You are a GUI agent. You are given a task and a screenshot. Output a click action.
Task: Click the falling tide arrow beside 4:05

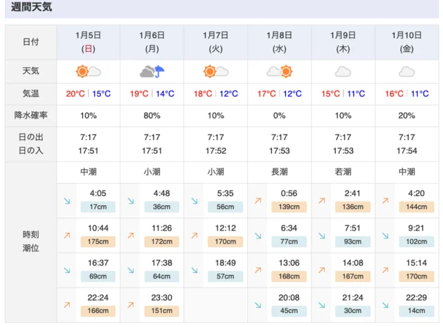point(67,201)
